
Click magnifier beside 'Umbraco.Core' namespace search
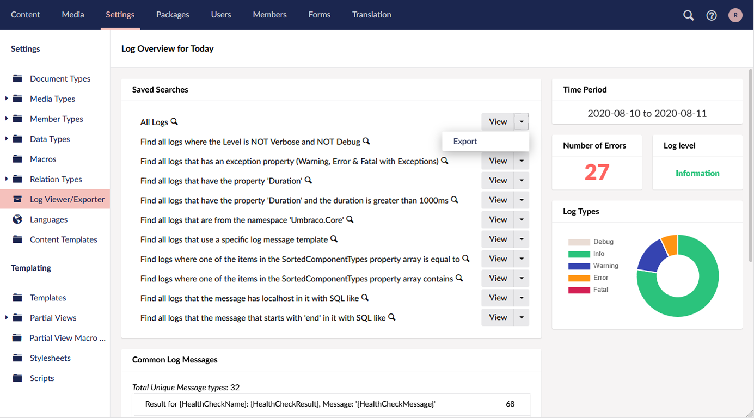(350, 219)
